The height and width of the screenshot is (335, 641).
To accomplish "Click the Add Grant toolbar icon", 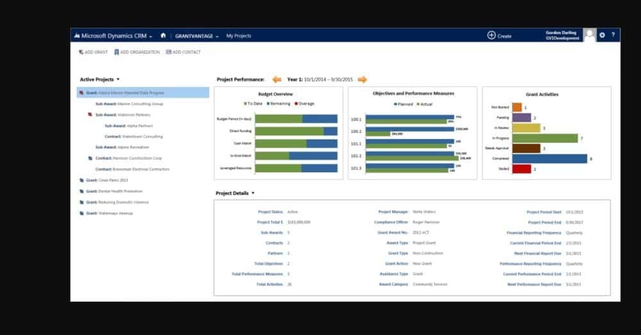I will click(81, 52).
